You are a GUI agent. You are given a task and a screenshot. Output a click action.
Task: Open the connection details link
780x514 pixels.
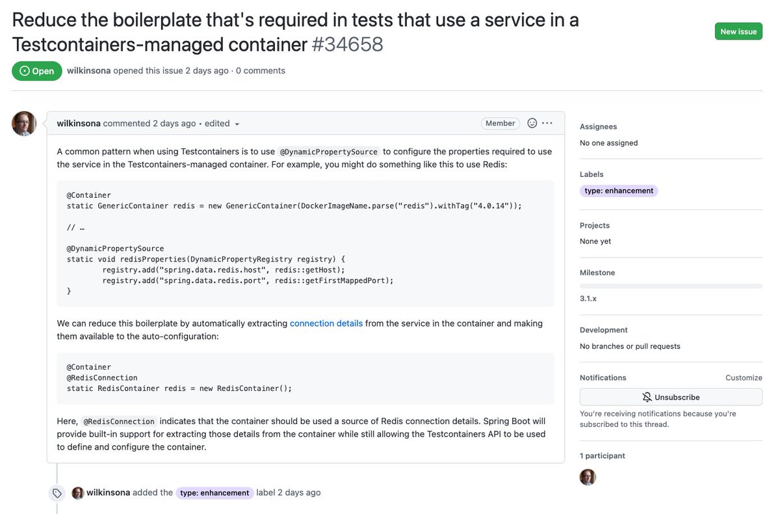pos(326,323)
